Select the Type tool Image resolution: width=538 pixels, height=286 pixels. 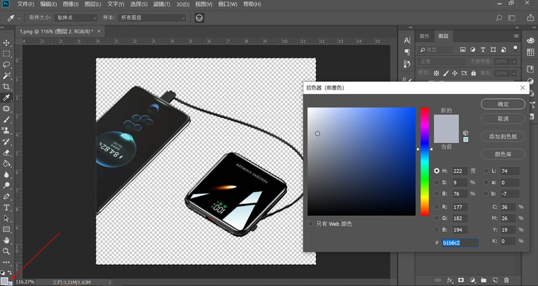coord(7,207)
